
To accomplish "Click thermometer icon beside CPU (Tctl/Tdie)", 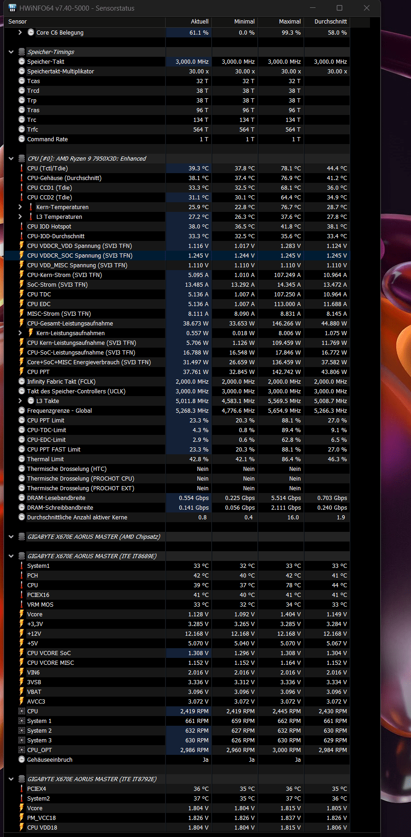I will (22, 168).
